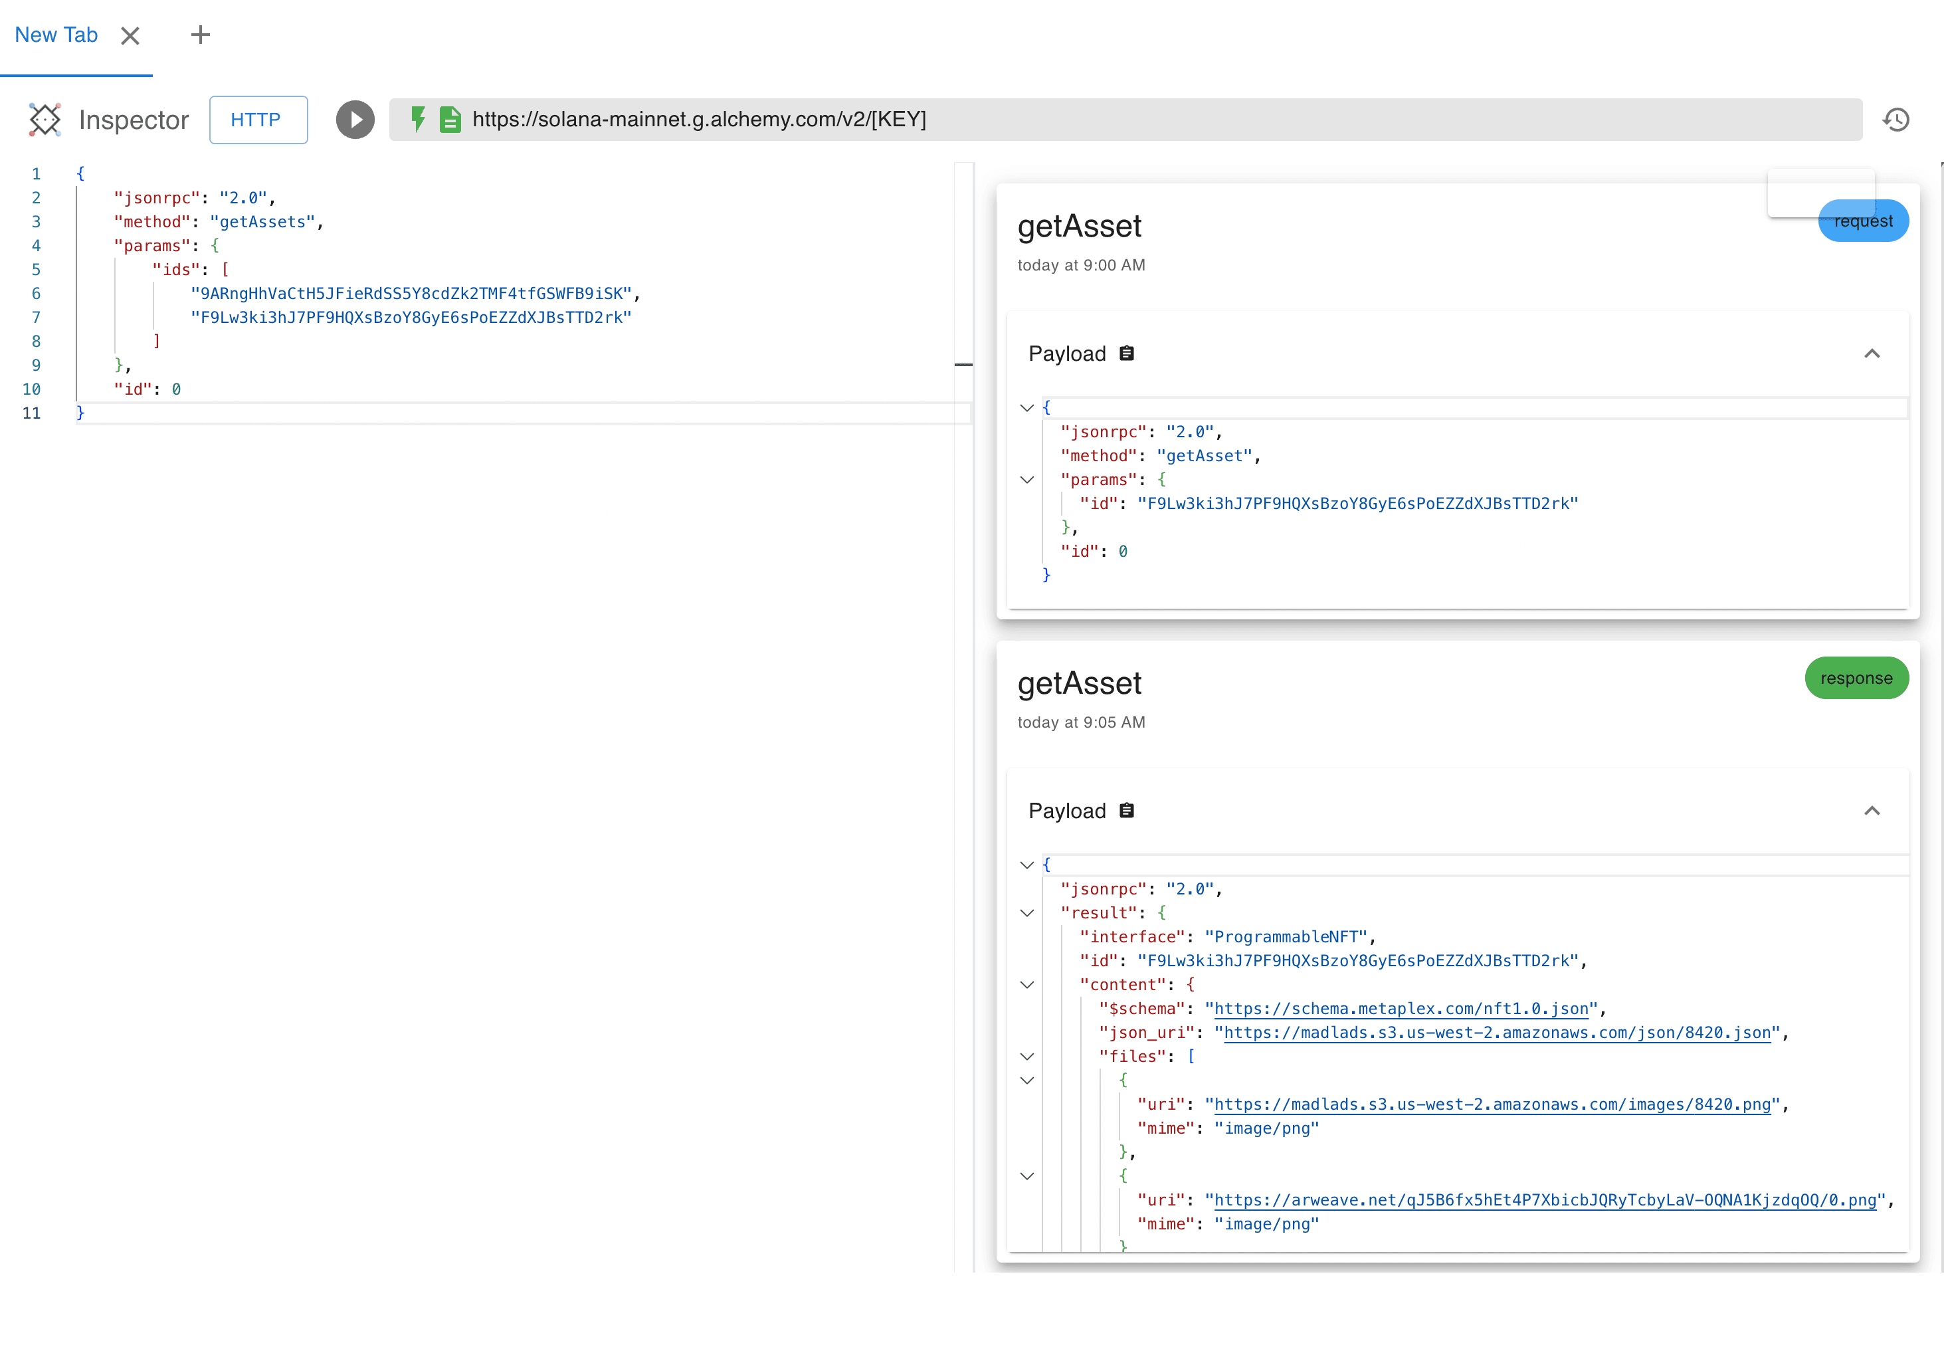Click the green document icon in URL bar
The height and width of the screenshot is (1349, 1944).
click(x=450, y=119)
